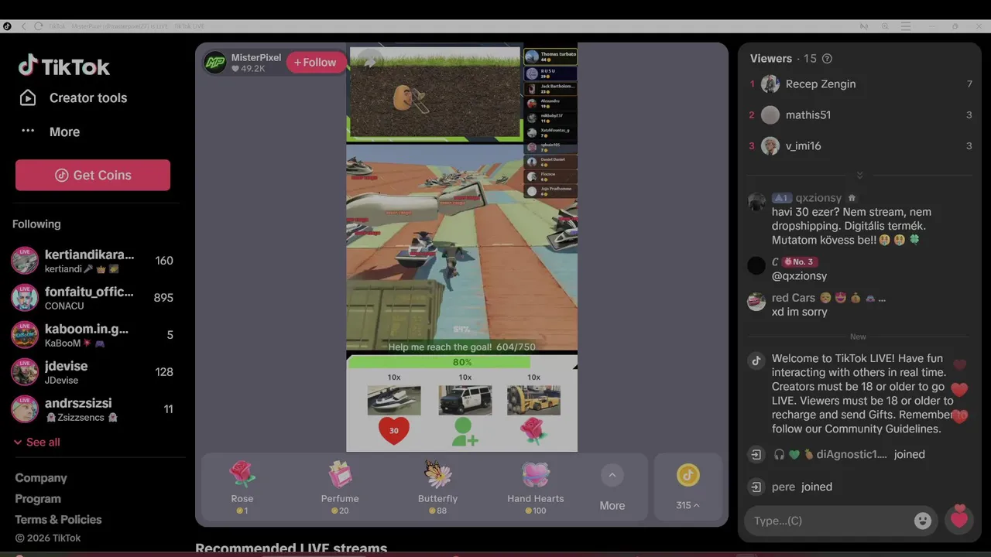Send the Perfume gift
The image size is (991, 557).
(340, 487)
